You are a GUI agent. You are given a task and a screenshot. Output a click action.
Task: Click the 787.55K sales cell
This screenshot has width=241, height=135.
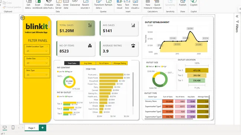168,106
